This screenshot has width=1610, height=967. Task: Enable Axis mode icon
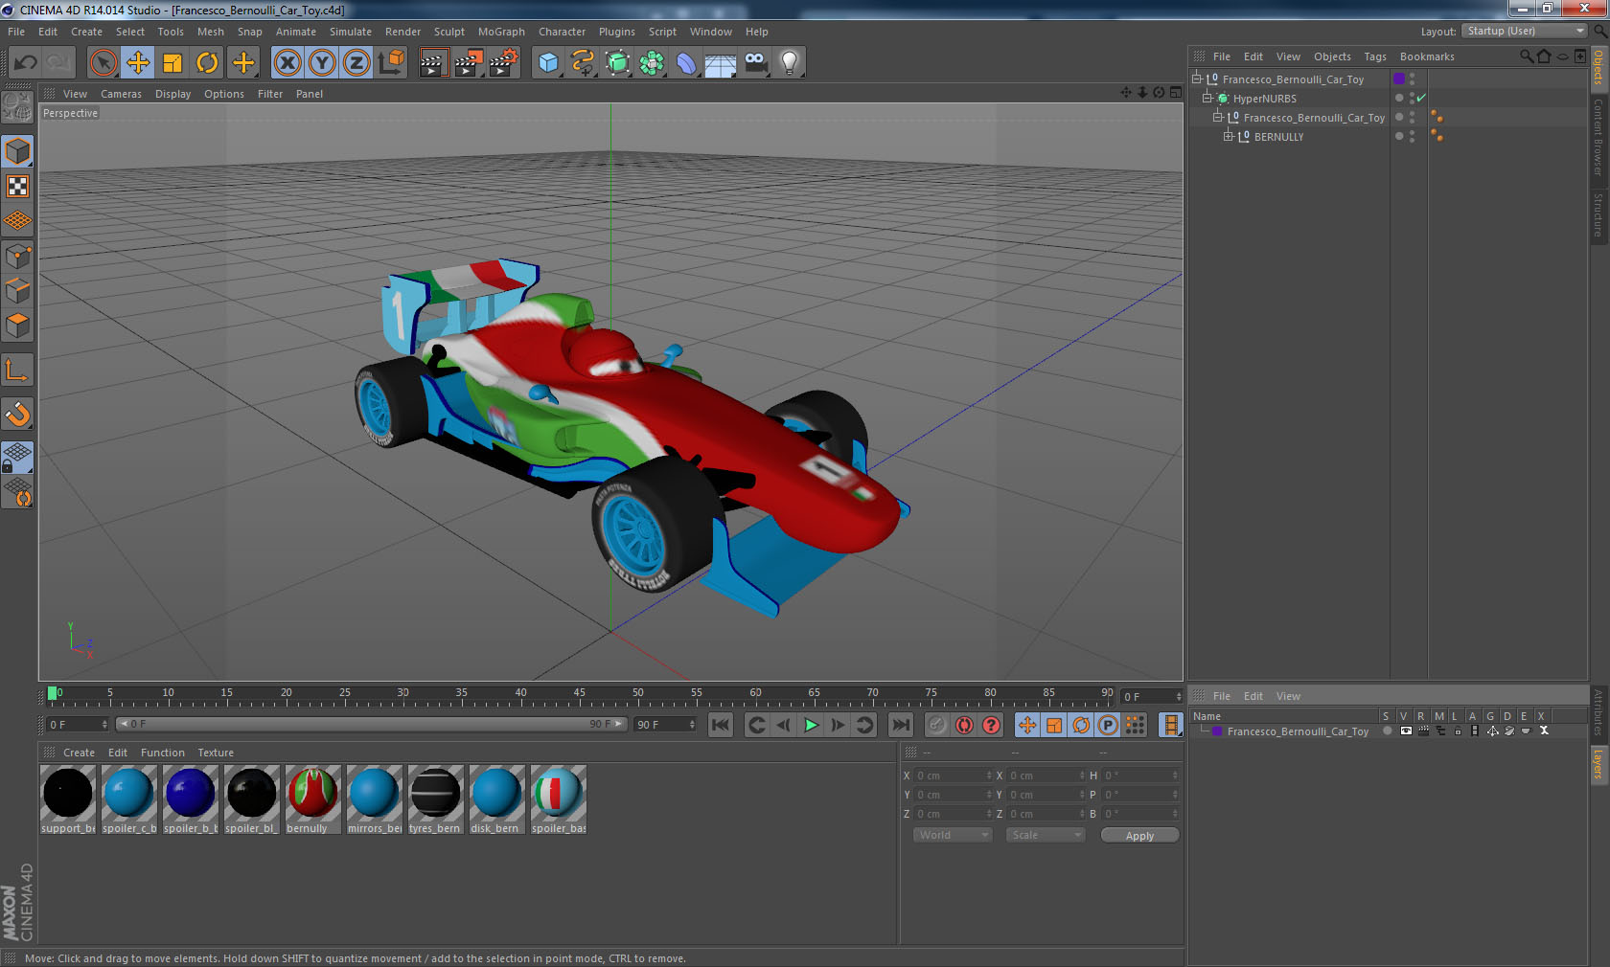(17, 370)
